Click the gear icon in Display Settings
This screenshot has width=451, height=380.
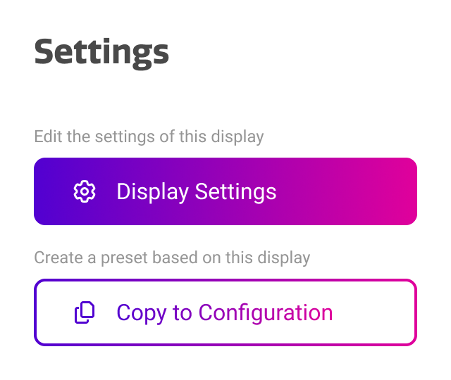point(85,191)
